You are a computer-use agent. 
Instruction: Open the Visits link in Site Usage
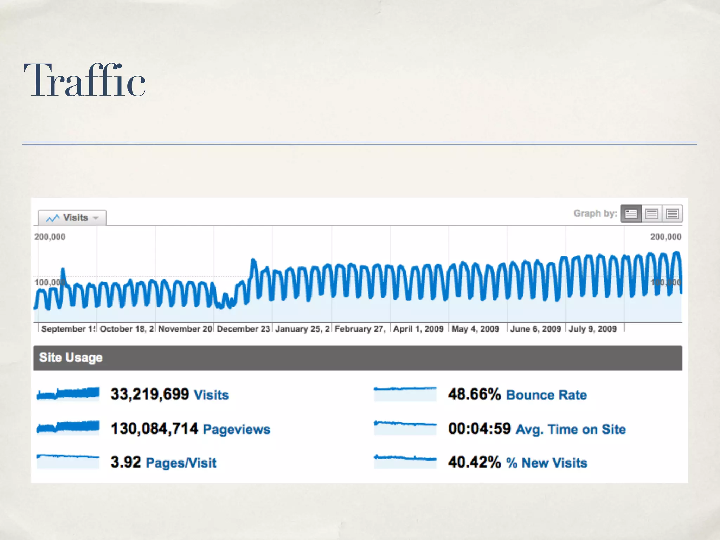point(211,395)
